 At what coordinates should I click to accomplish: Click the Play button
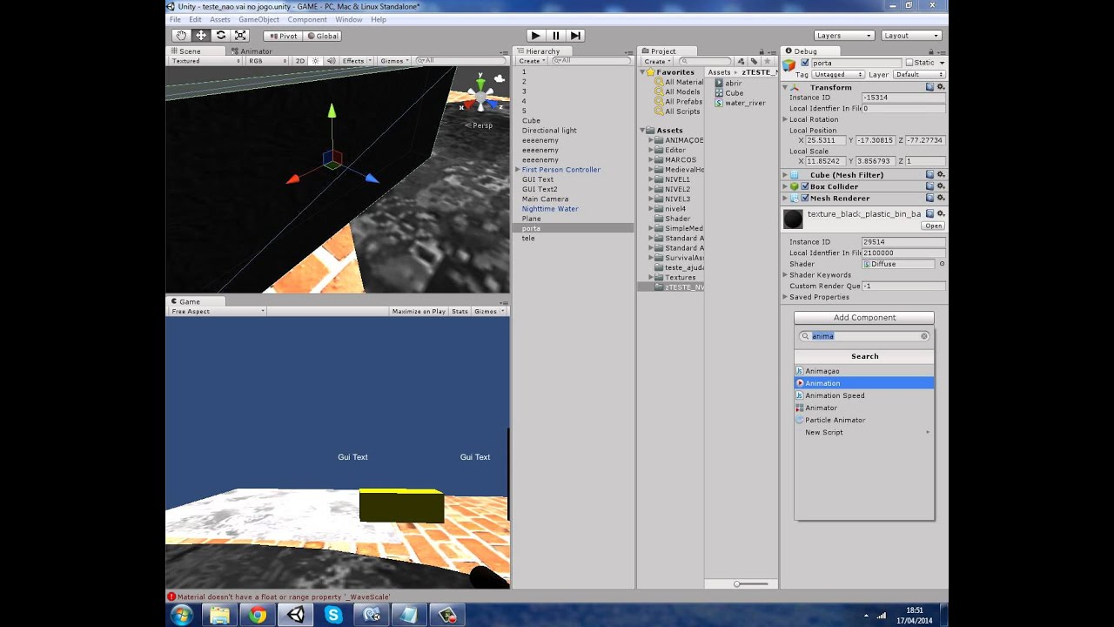point(535,36)
